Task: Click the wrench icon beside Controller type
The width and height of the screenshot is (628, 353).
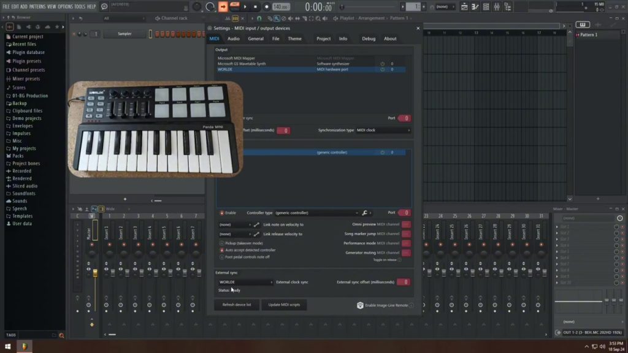Action: [364, 213]
